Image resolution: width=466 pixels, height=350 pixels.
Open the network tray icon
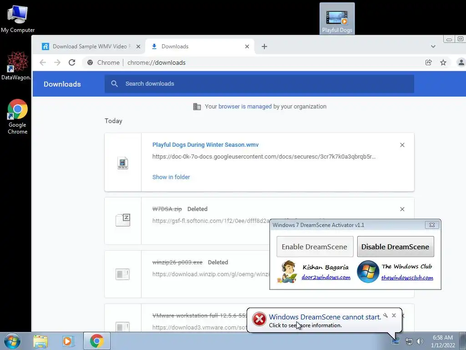pos(409,341)
